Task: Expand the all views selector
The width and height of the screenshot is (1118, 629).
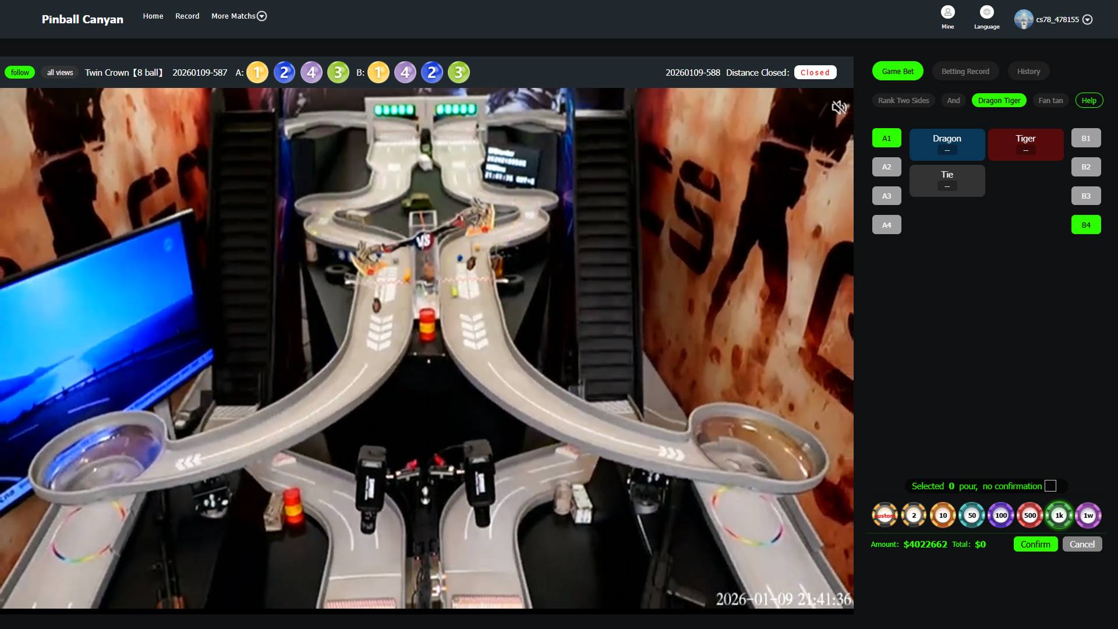Action: click(x=60, y=73)
